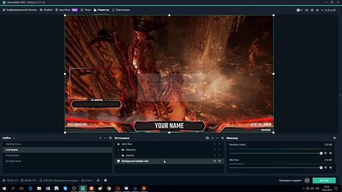Select Starting Soon scene
342x192 pixels.
point(57,144)
